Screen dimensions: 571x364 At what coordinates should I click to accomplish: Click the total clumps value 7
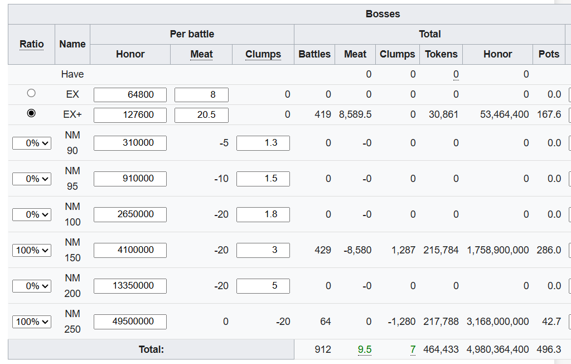(413, 349)
